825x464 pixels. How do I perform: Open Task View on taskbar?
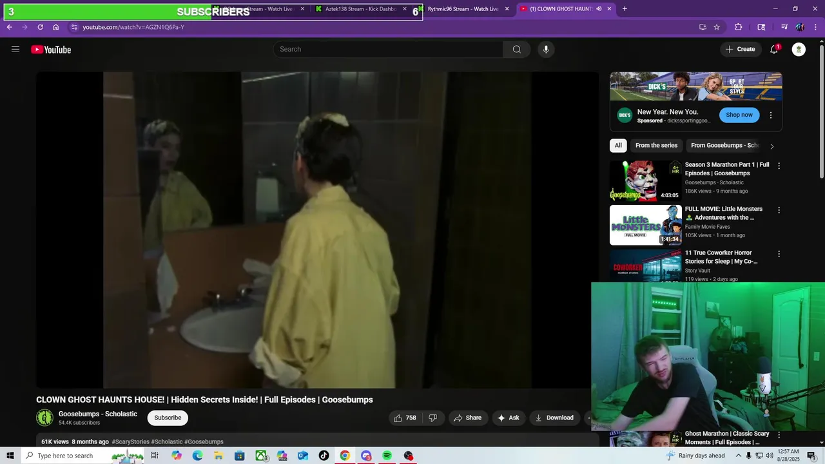[x=155, y=456]
